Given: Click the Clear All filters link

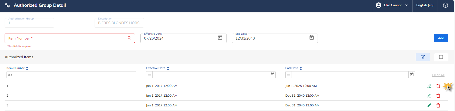Looking at the screenshot, I should pos(438,75).
